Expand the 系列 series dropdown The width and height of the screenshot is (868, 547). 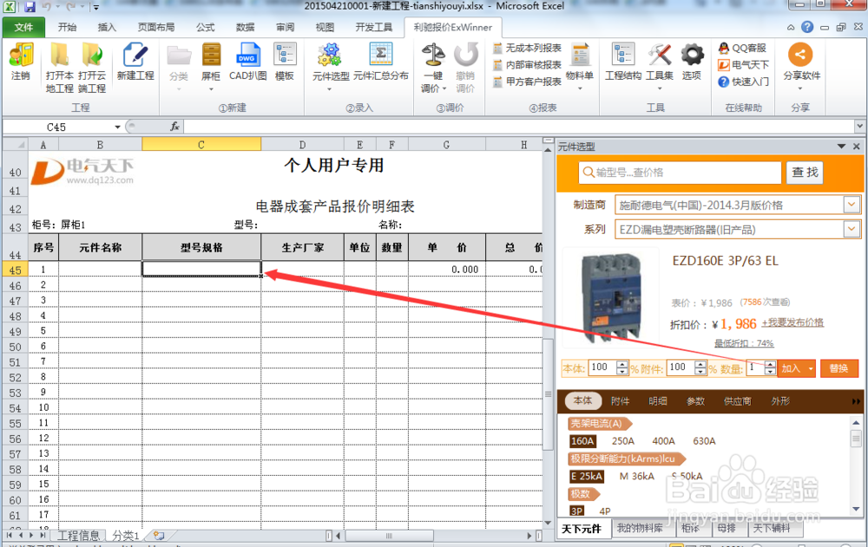852,229
